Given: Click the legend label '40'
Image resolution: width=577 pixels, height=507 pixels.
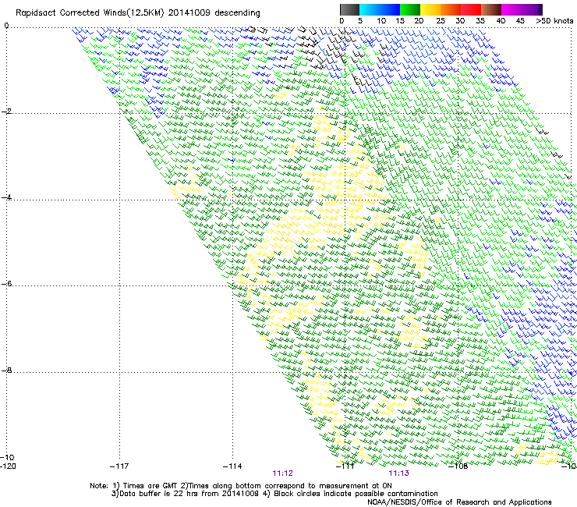Looking at the screenshot, I should (x=501, y=21).
